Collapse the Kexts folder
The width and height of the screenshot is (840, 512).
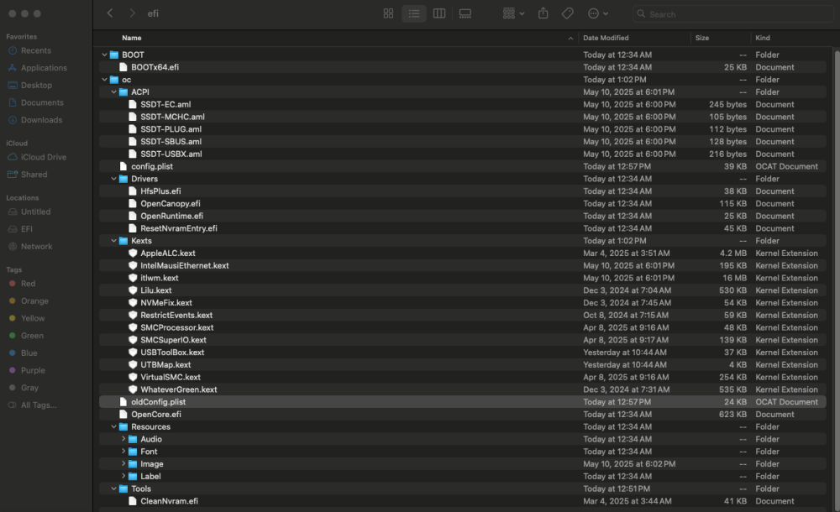click(113, 241)
